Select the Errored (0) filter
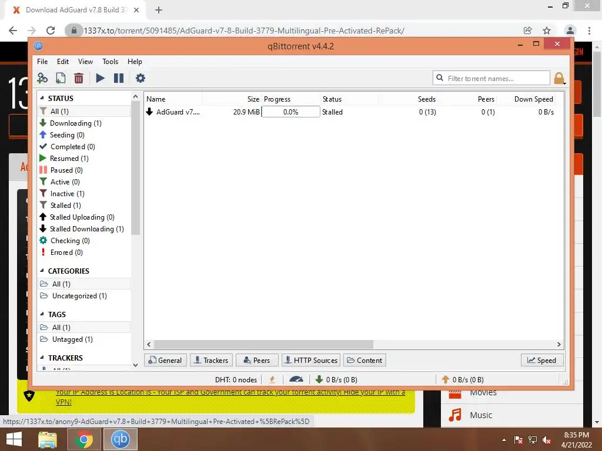602x451 pixels. point(84,253)
